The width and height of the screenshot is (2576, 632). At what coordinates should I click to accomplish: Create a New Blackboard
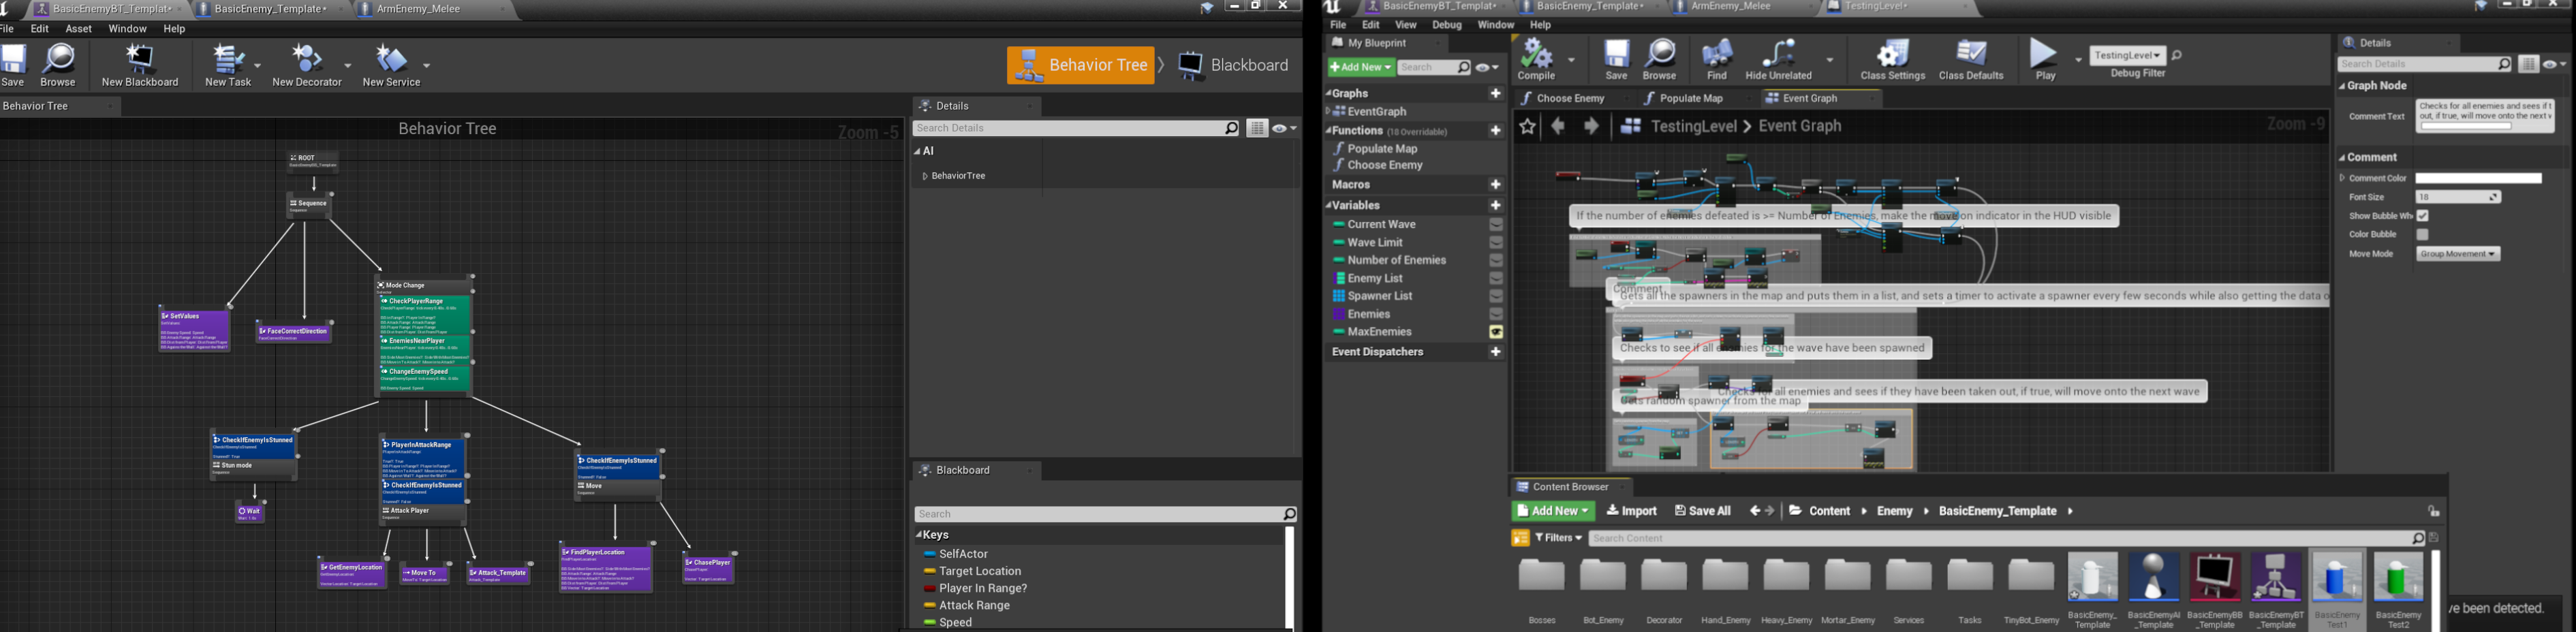[x=140, y=64]
